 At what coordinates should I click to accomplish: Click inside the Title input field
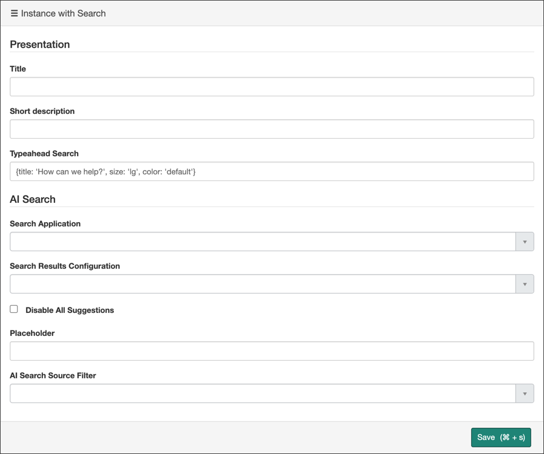tap(271, 87)
